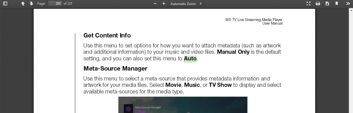Click the bold text TV Show

point(220,85)
